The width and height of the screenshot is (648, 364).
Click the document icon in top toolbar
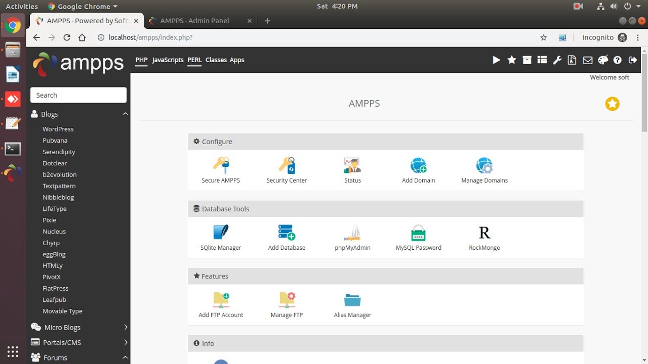(572, 60)
